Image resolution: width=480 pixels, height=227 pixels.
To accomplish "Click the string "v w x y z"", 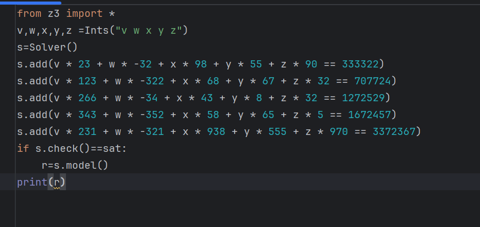I will click(x=149, y=31).
